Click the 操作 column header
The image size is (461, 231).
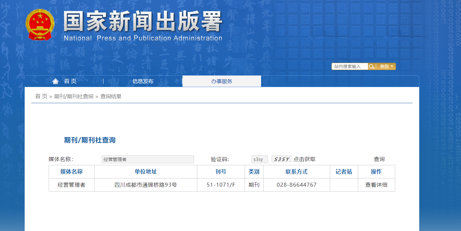click(x=376, y=172)
